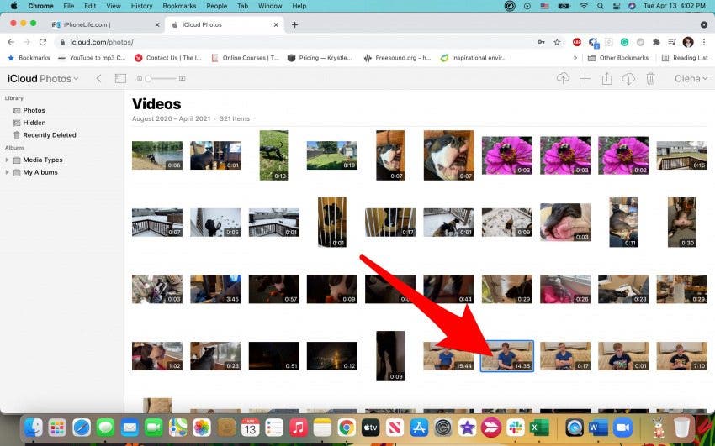The image size is (715, 446).
Task: Click the small thumbnails zoom-out icon
Action: [x=140, y=79]
